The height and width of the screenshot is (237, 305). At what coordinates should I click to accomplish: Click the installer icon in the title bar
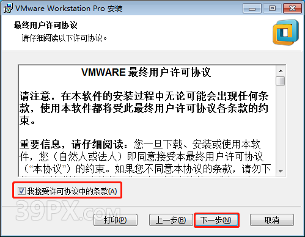(9, 8)
